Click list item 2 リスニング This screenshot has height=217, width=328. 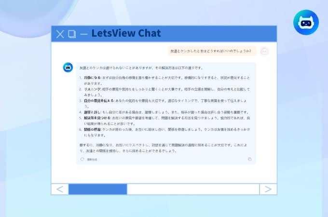164,92
